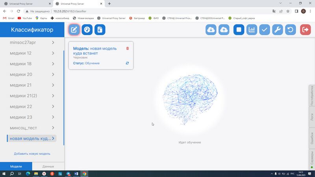Refresh model status using the refresh icon
This screenshot has height=177, width=315.
point(127,63)
